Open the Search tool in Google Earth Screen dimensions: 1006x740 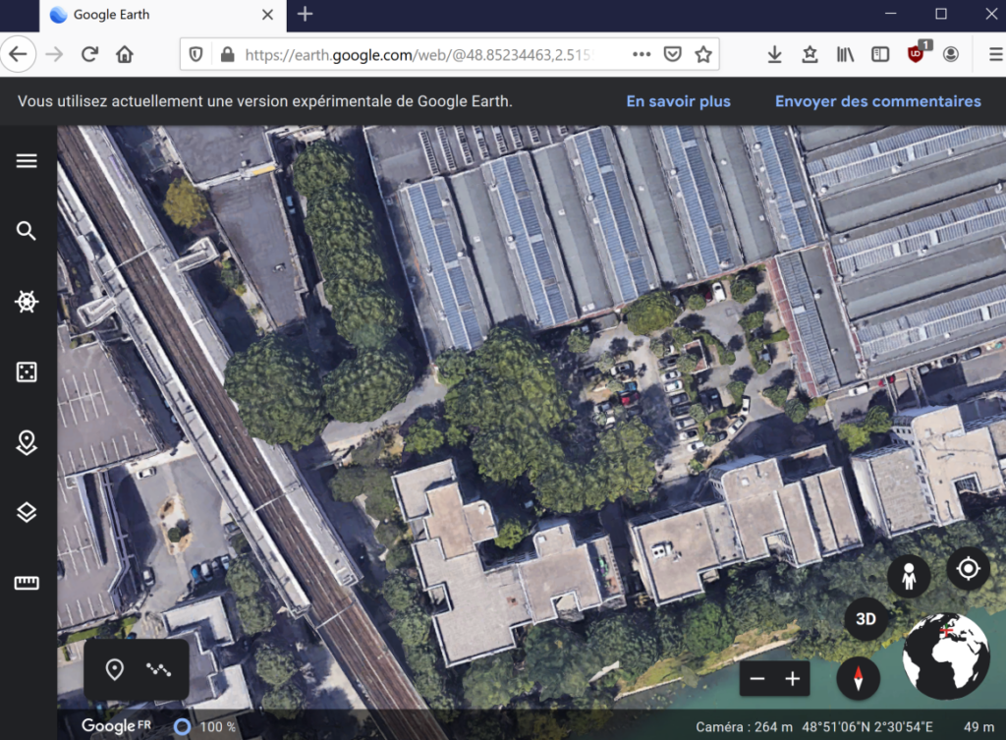click(27, 231)
